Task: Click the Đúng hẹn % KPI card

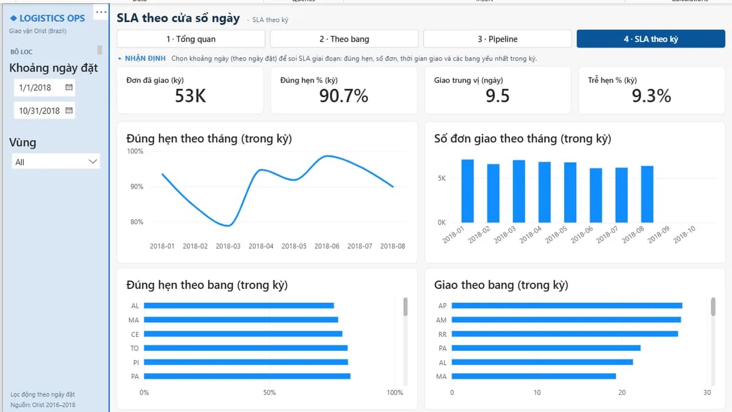Action: pyautogui.click(x=344, y=90)
